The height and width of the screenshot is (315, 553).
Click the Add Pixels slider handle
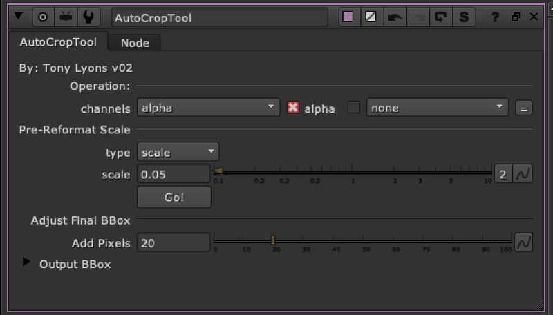coord(273,240)
